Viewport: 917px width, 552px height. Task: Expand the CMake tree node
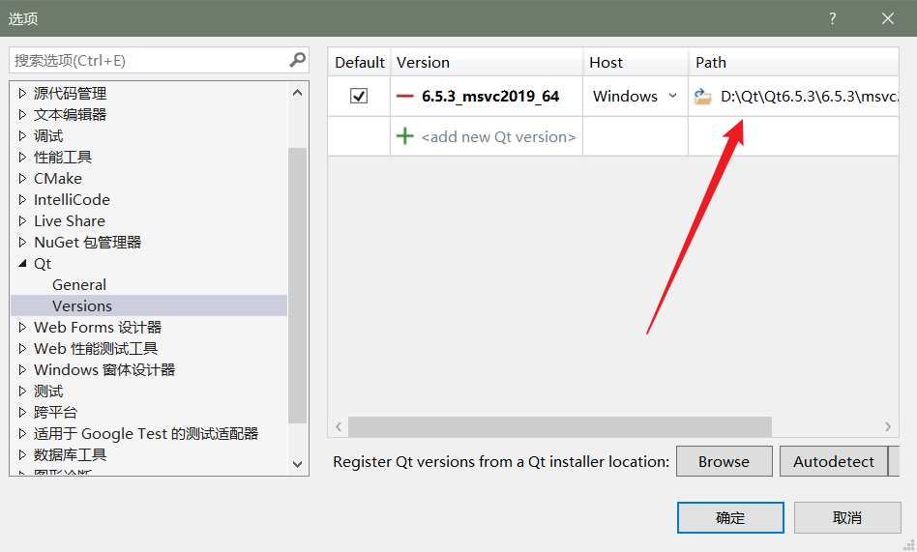tap(22, 178)
